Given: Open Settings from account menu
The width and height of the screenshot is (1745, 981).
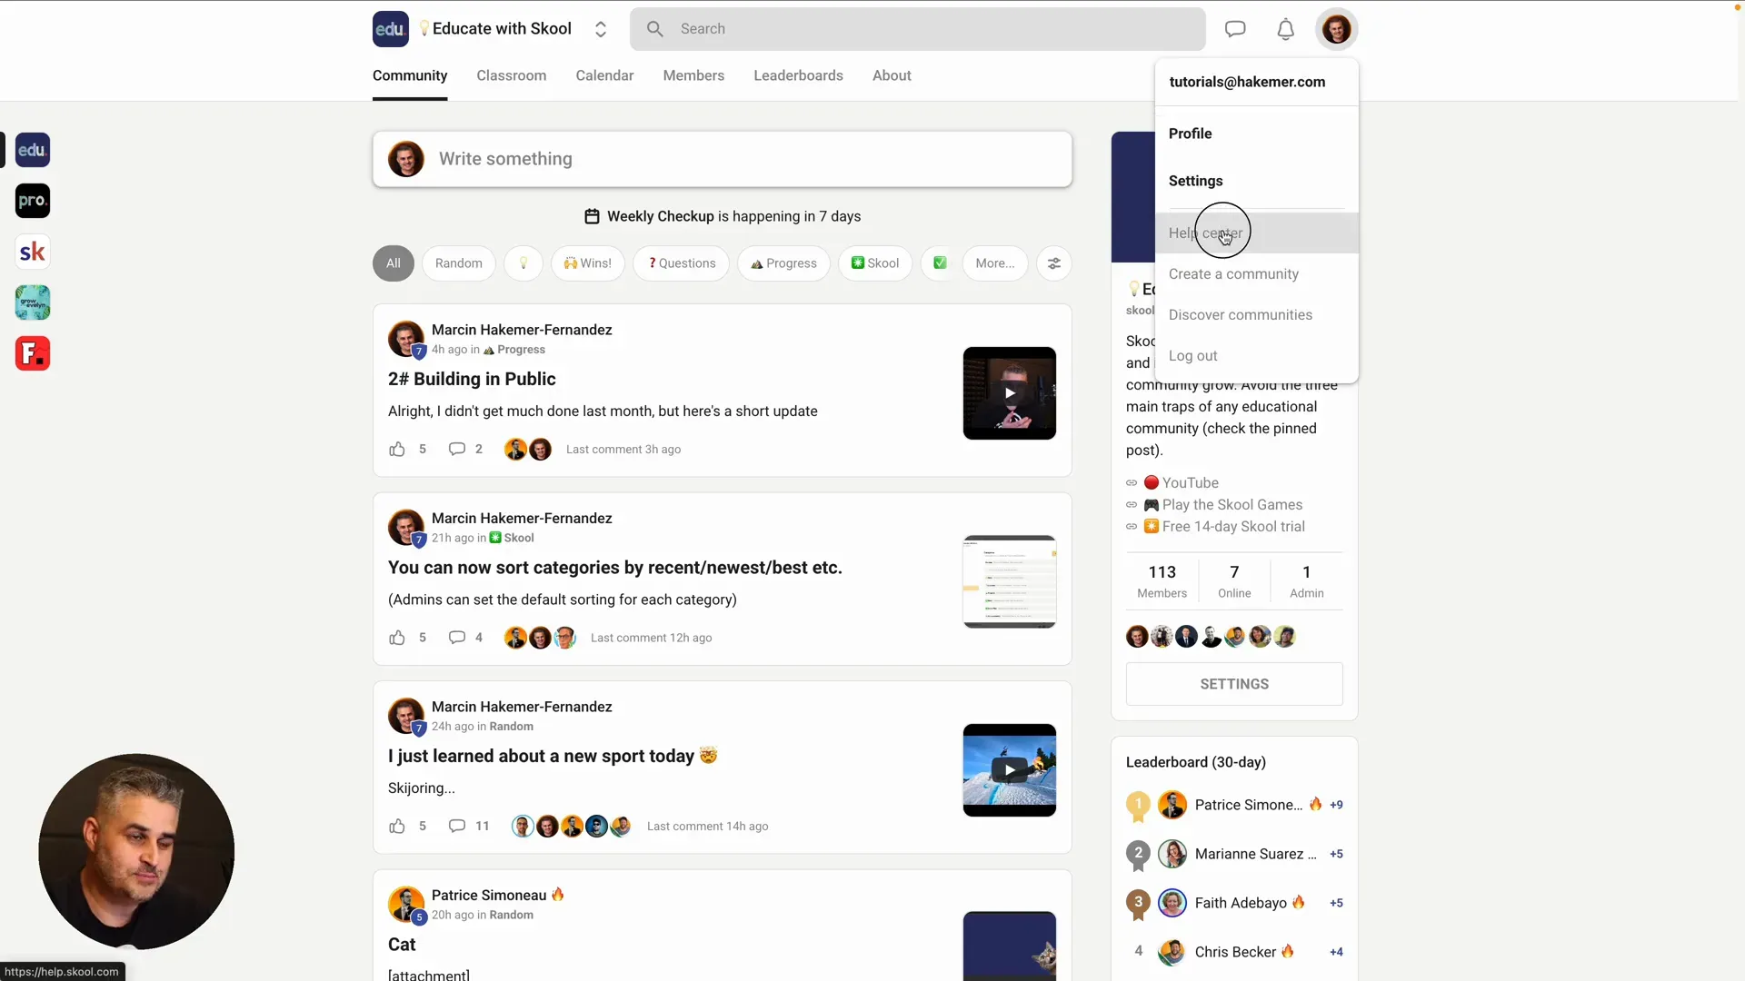Looking at the screenshot, I should pos(1257,181).
